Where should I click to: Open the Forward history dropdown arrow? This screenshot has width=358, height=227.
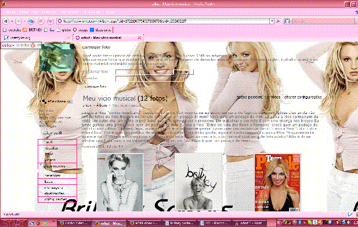click(x=24, y=21)
